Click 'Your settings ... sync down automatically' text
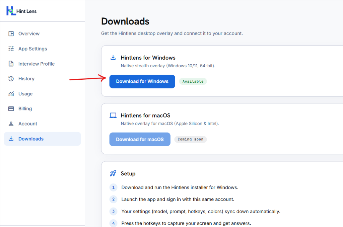Image resolution: width=343 pixels, height=227 pixels. [x=201, y=212]
